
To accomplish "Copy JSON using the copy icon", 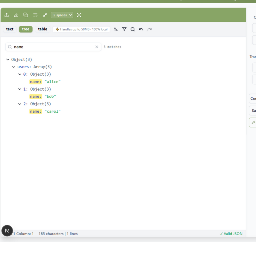I will pyautogui.click(x=26, y=15).
